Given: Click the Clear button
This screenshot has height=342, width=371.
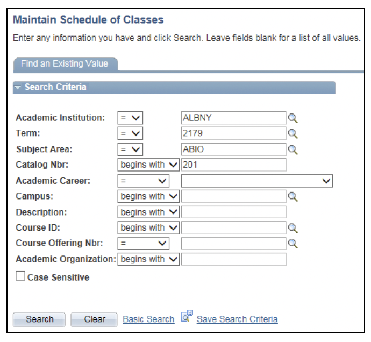Looking at the screenshot, I should click(94, 319).
